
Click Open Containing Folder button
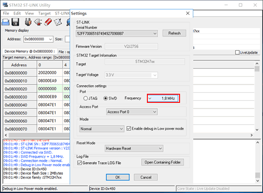point(162,162)
